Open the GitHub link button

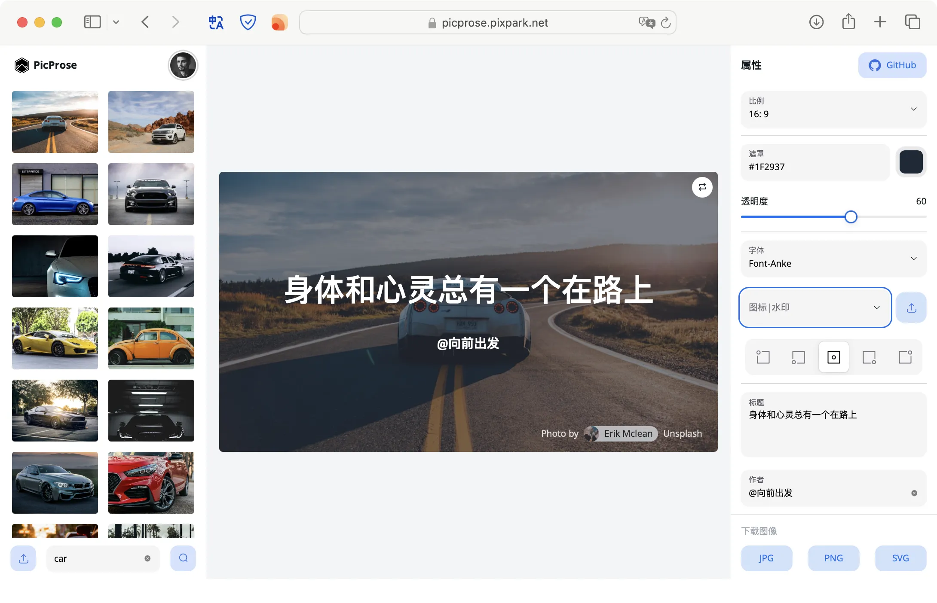(x=892, y=65)
